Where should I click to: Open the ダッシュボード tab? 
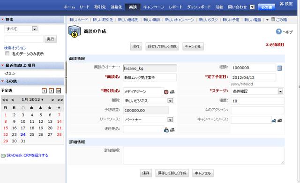[199, 7]
